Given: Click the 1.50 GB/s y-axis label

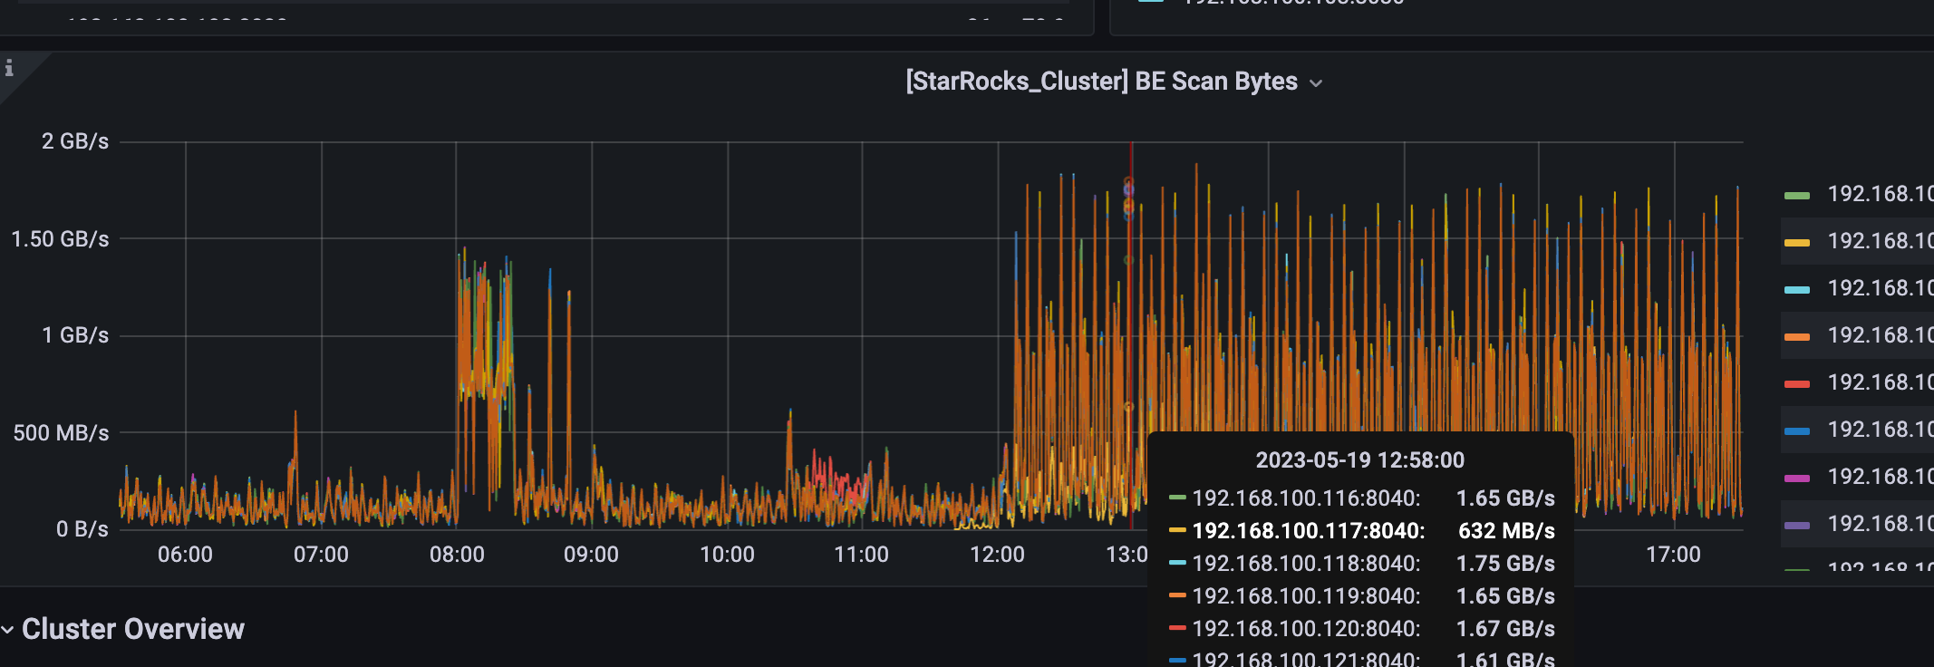Looking at the screenshot, I should click(x=60, y=239).
